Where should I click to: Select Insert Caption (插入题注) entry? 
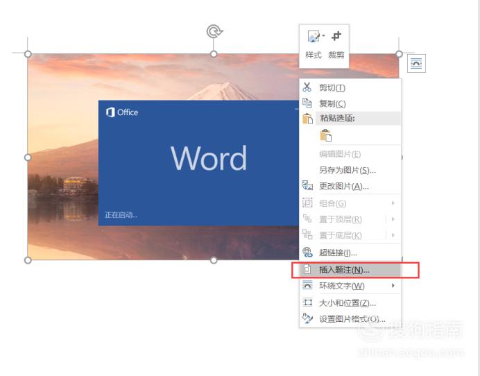coord(350,270)
